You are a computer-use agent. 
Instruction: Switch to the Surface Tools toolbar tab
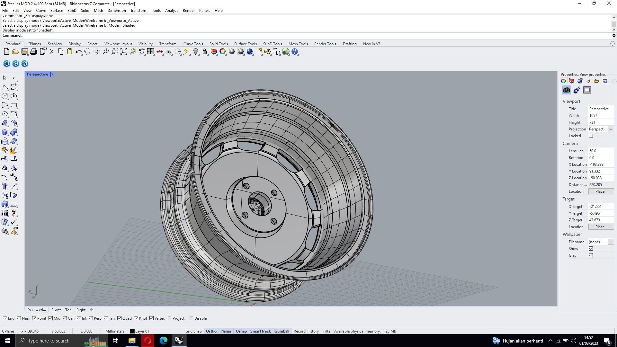(x=245, y=44)
